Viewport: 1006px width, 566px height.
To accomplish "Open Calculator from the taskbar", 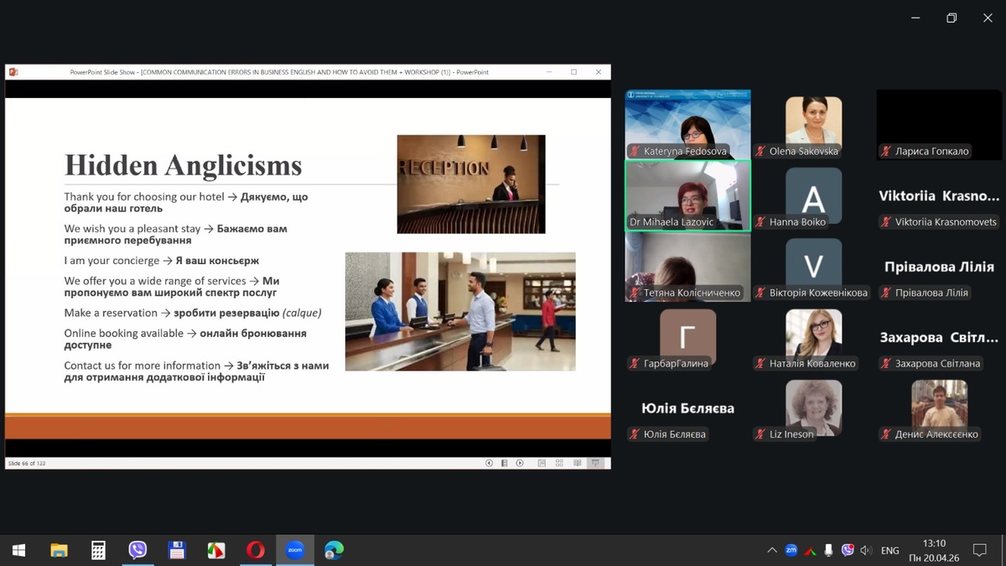I will coord(98,550).
